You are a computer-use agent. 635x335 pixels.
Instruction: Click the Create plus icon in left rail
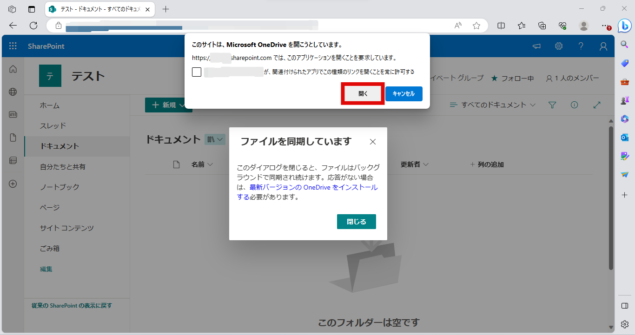click(13, 184)
